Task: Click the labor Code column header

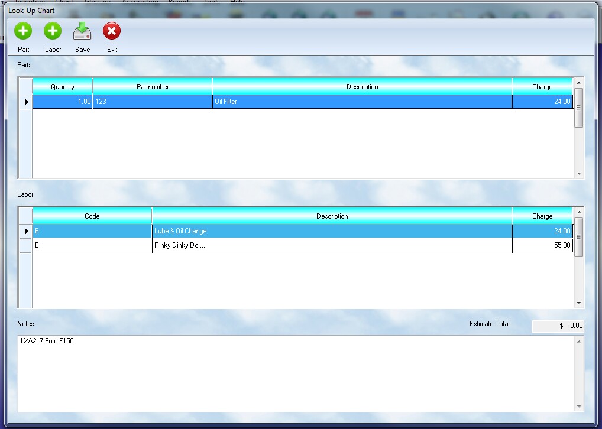Action: pos(92,216)
